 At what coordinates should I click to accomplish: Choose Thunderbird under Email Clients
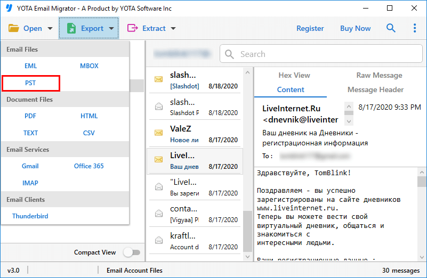[x=30, y=216]
